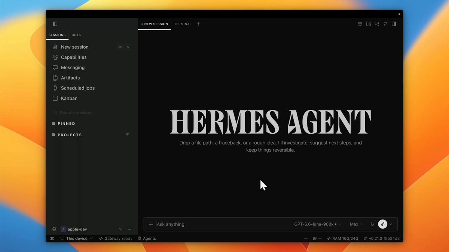Click the N shortcut badge for New session
The width and height of the screenshot is (449, 252).
[x=128, y=47]
